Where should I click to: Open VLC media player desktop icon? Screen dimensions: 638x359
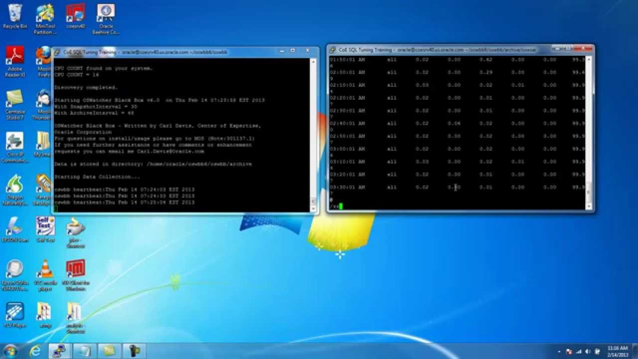point(45,275)
